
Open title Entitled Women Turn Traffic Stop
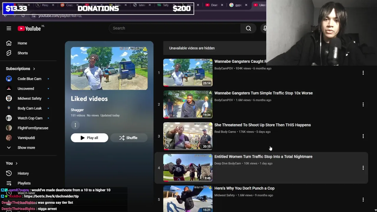tap(263, 157)
